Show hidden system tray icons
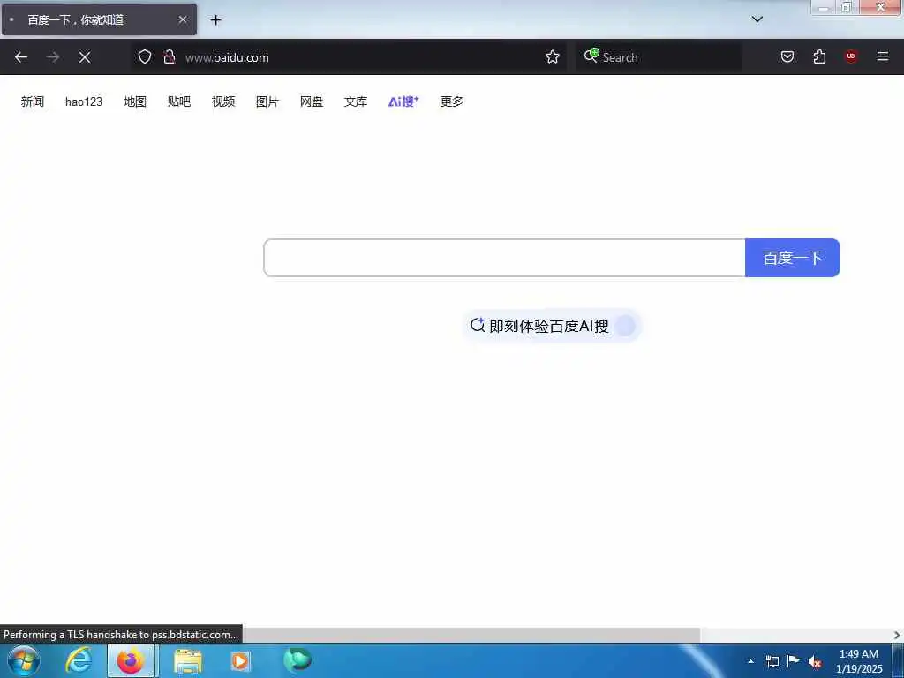This screenshot has width=904, height=678. (750, 661)
